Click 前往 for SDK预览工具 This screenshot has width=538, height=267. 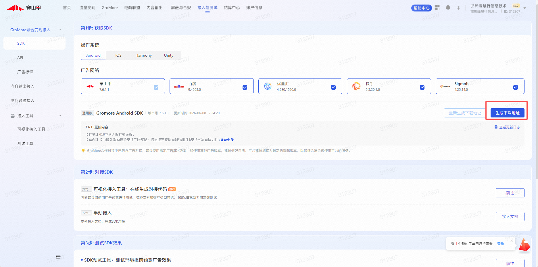(510, 263)
